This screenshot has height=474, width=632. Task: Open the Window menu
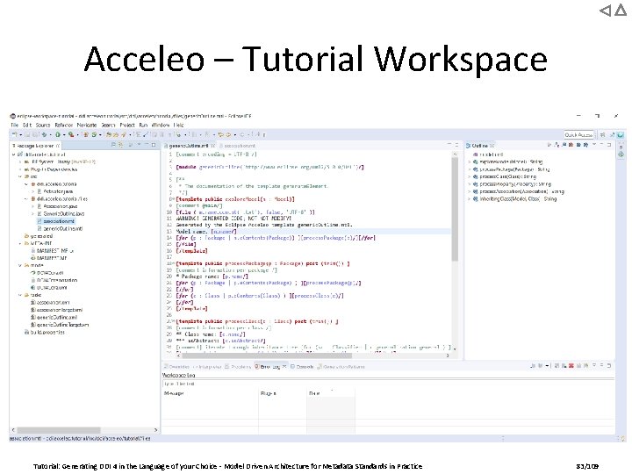161,125
